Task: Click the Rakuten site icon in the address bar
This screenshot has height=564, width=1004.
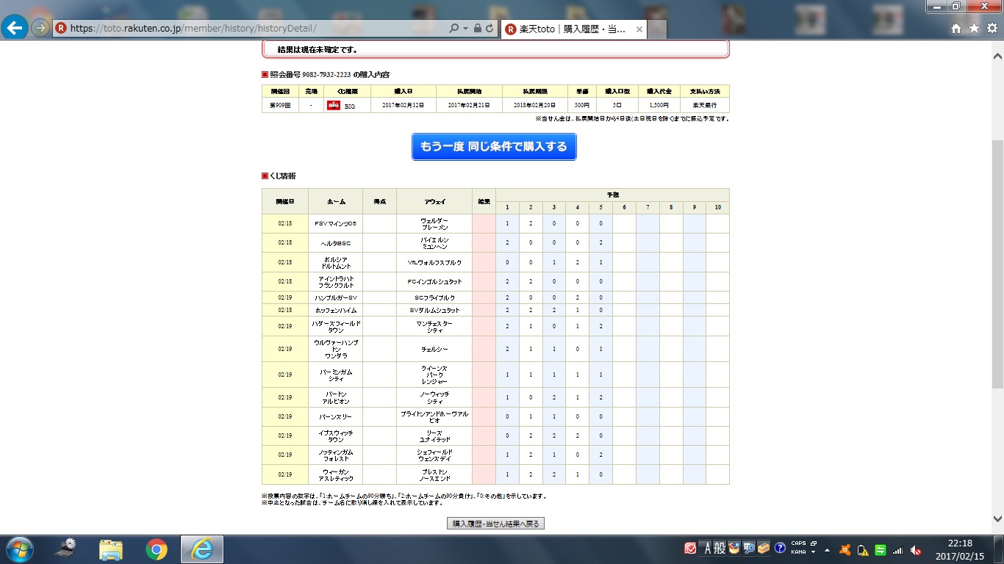Action: click(61, 29)
